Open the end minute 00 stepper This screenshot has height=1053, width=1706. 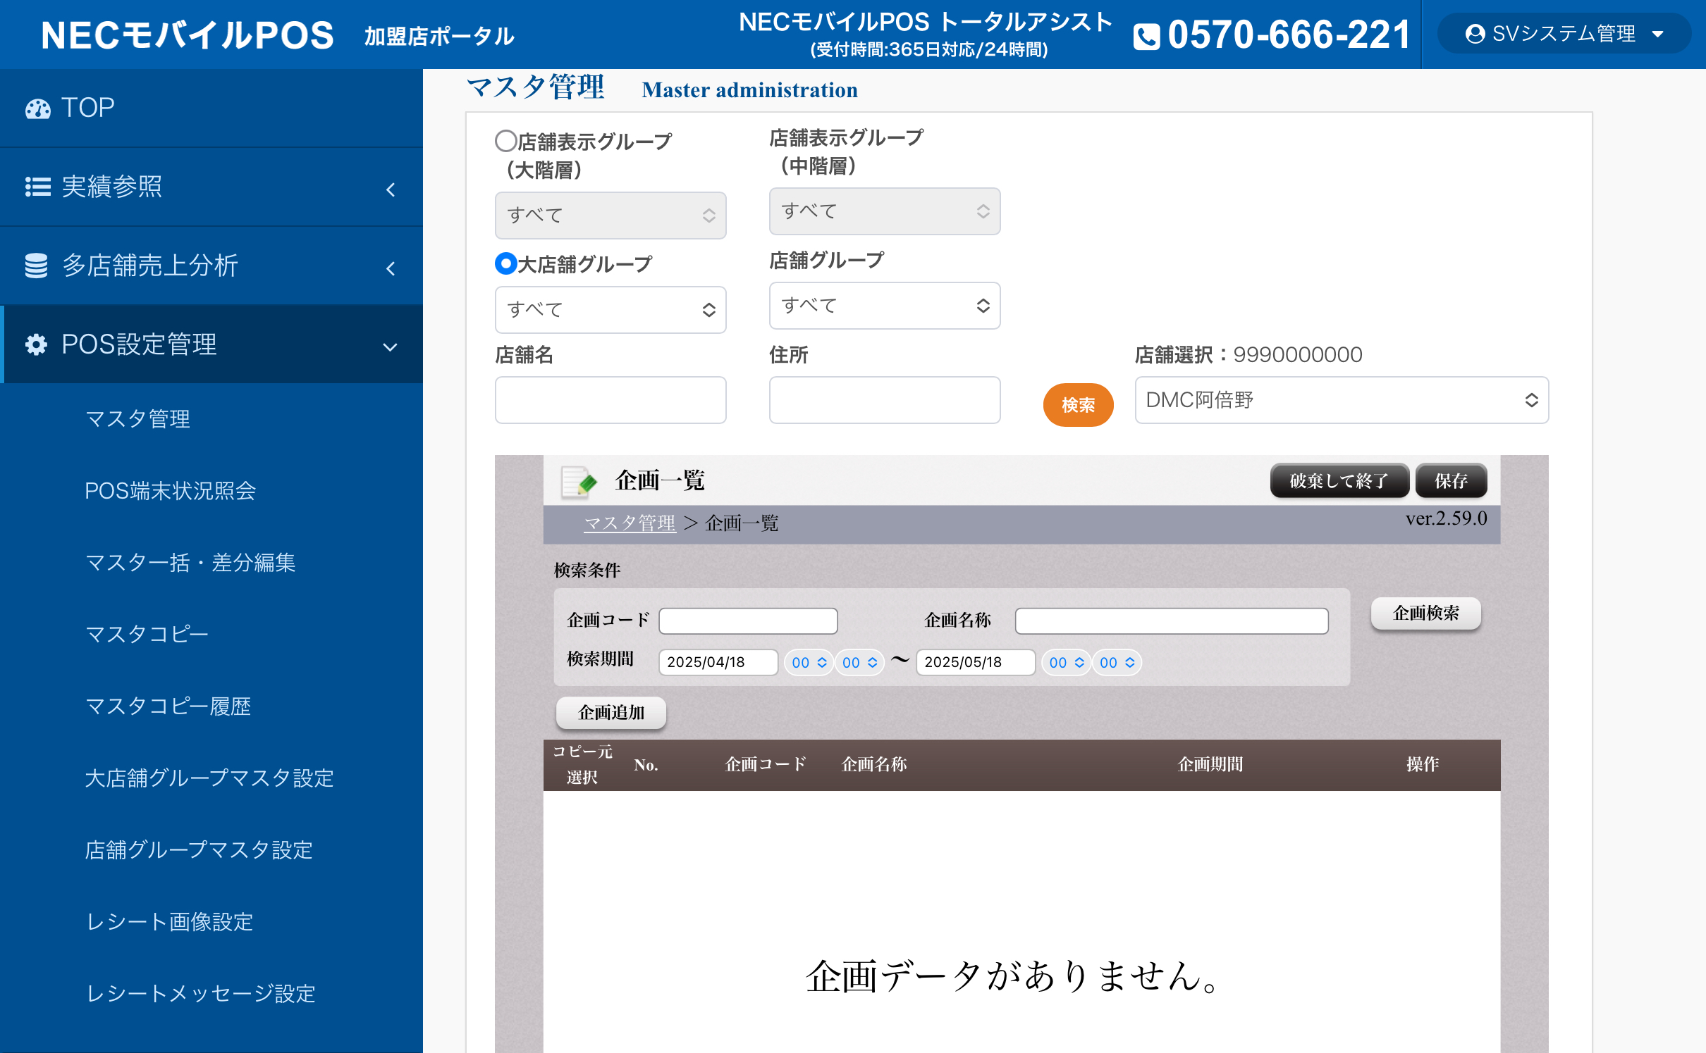(x=1117, y=662)
